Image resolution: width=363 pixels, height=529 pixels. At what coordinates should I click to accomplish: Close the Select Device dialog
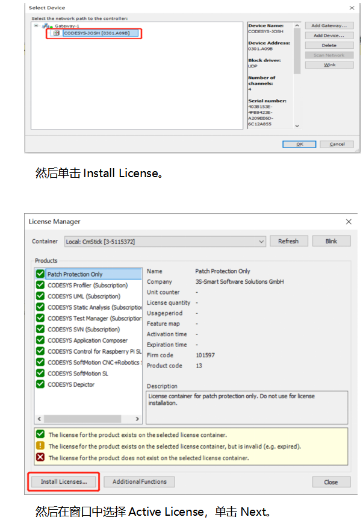tap(352, 8)
